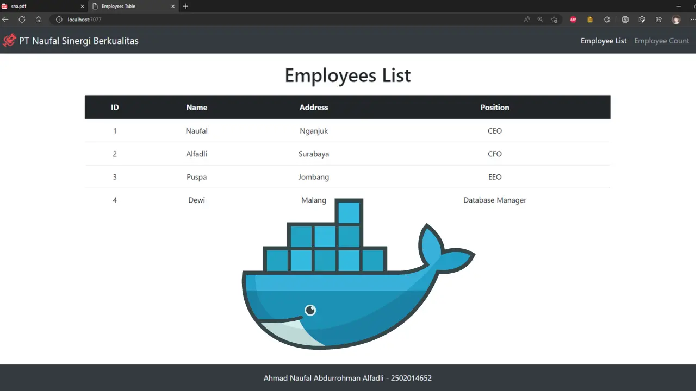
Task: Click the position cell CEO
Action: pyautogui.click(x=495, y=131)
